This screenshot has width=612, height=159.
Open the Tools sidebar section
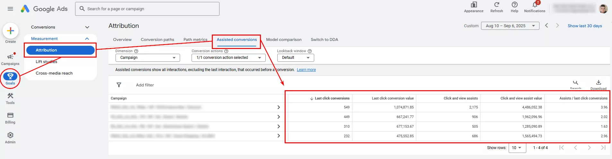click(10, 98)
